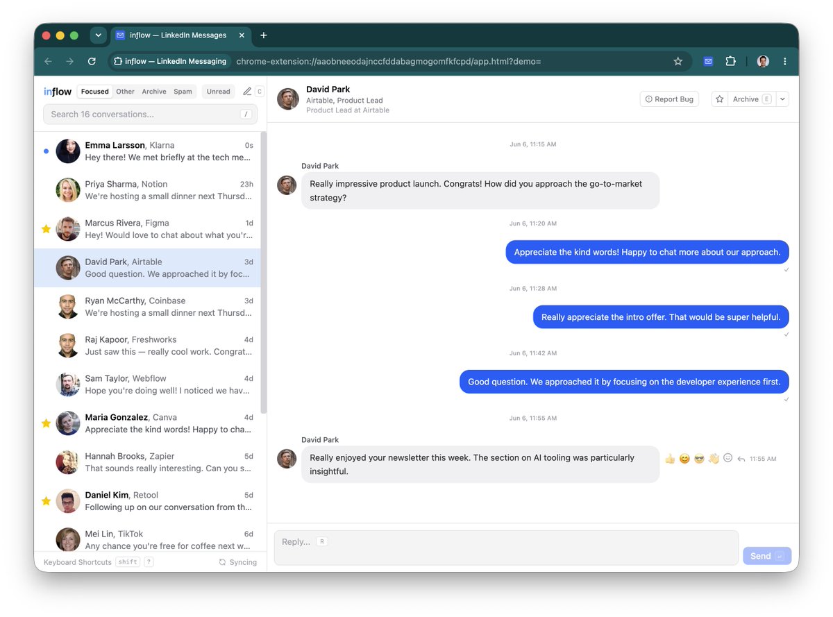Click the Send button

tap(767, 556)
